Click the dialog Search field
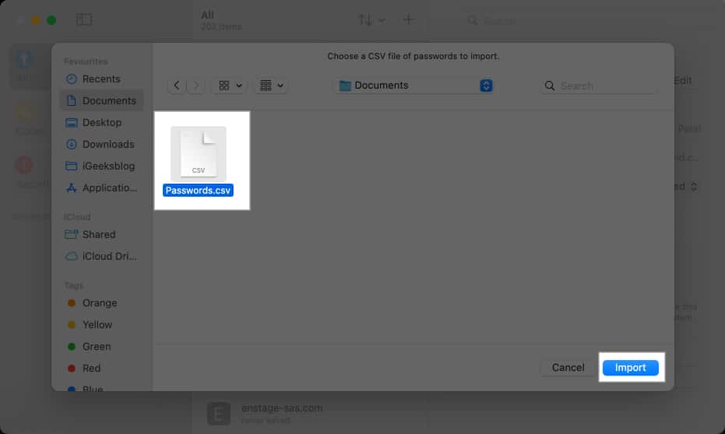 coord(599,86)
